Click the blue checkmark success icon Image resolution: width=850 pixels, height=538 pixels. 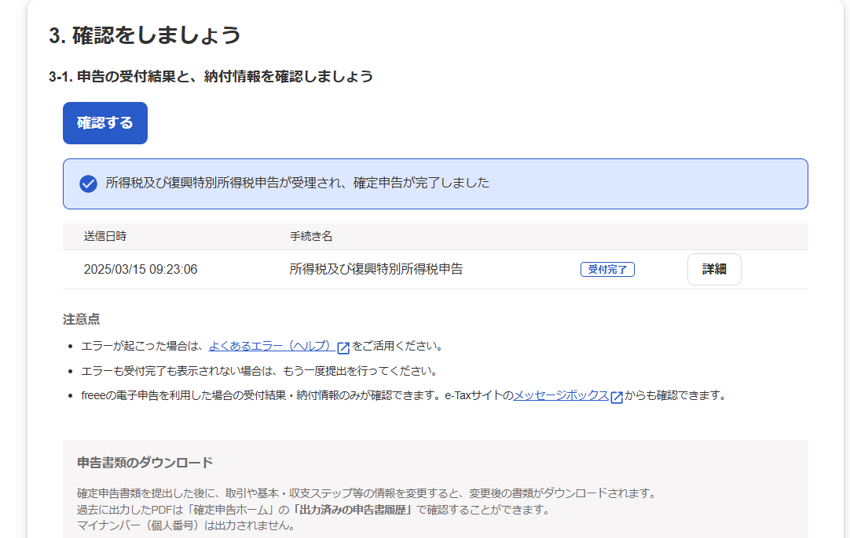(x=88, y=184)
